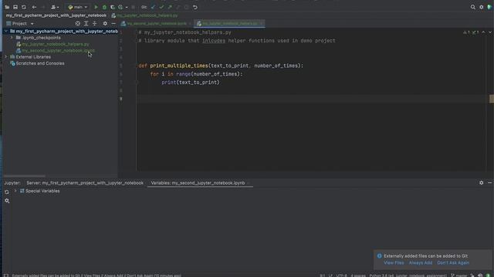Open the Project view dropdown

[x=20, y=24]
